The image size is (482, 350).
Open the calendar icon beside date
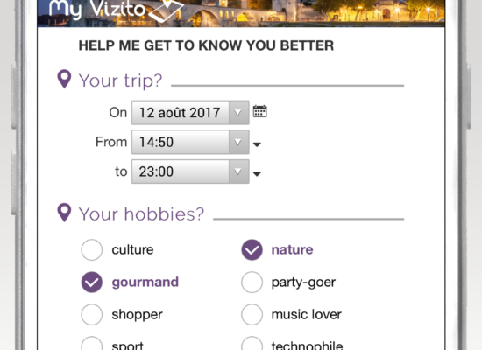pos(259,111)
